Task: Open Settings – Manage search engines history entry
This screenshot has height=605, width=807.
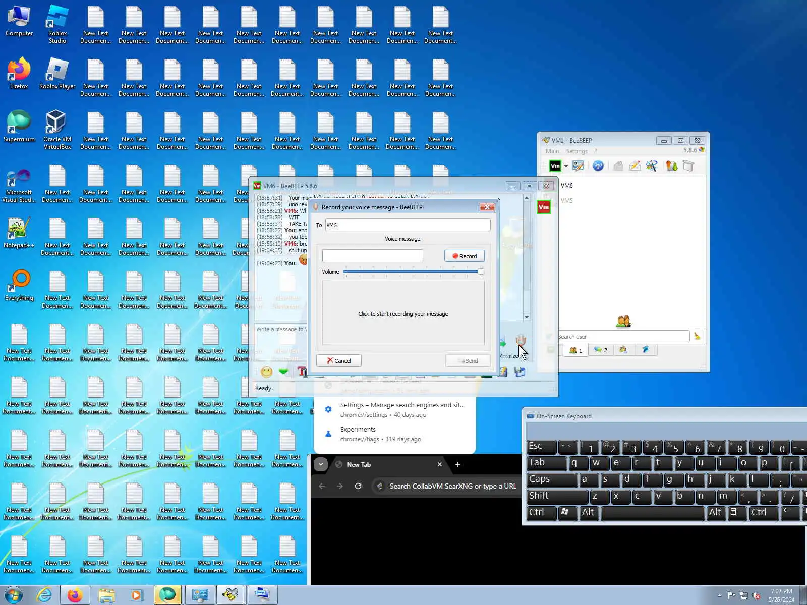Action: coord(395,410)
